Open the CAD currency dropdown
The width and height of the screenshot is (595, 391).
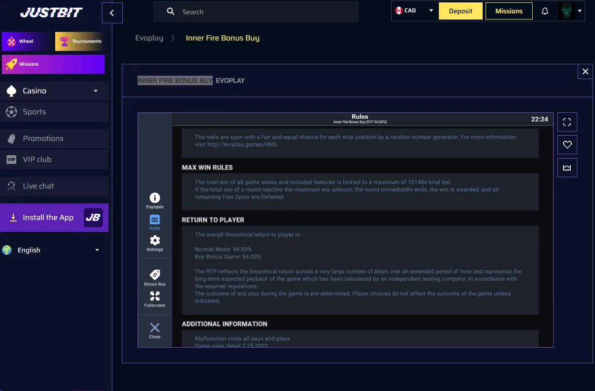[414, 10]
